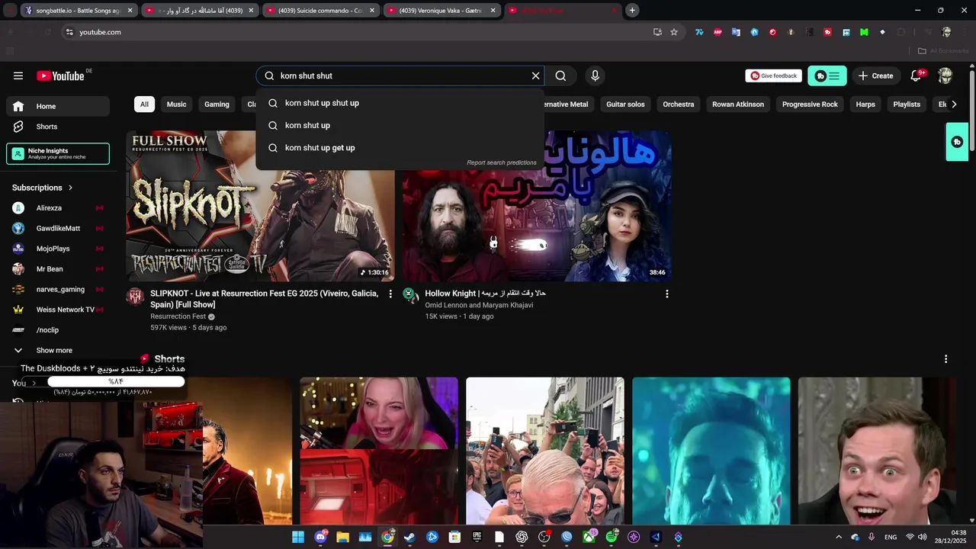Switch to the Suicide commando browser tab
Image resolution: width=976 pixels, height=549 pixels.
[x=322, y=11]
